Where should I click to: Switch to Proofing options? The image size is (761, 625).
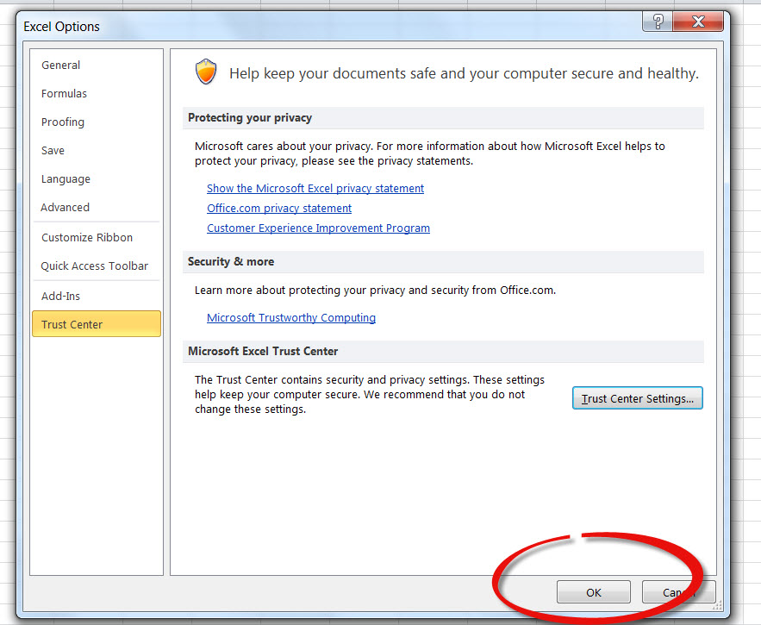[x=63, y=122]
